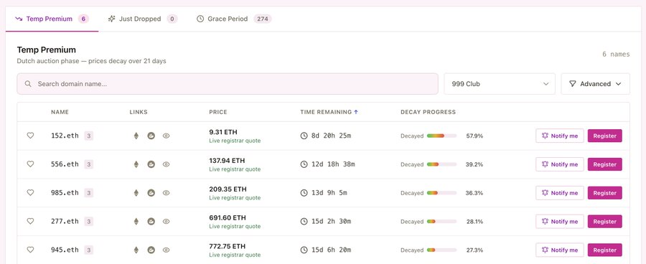This screenshot has width=646, height=264.
Task: Open the 999 Club category dropdown
Action: [500, 84]
